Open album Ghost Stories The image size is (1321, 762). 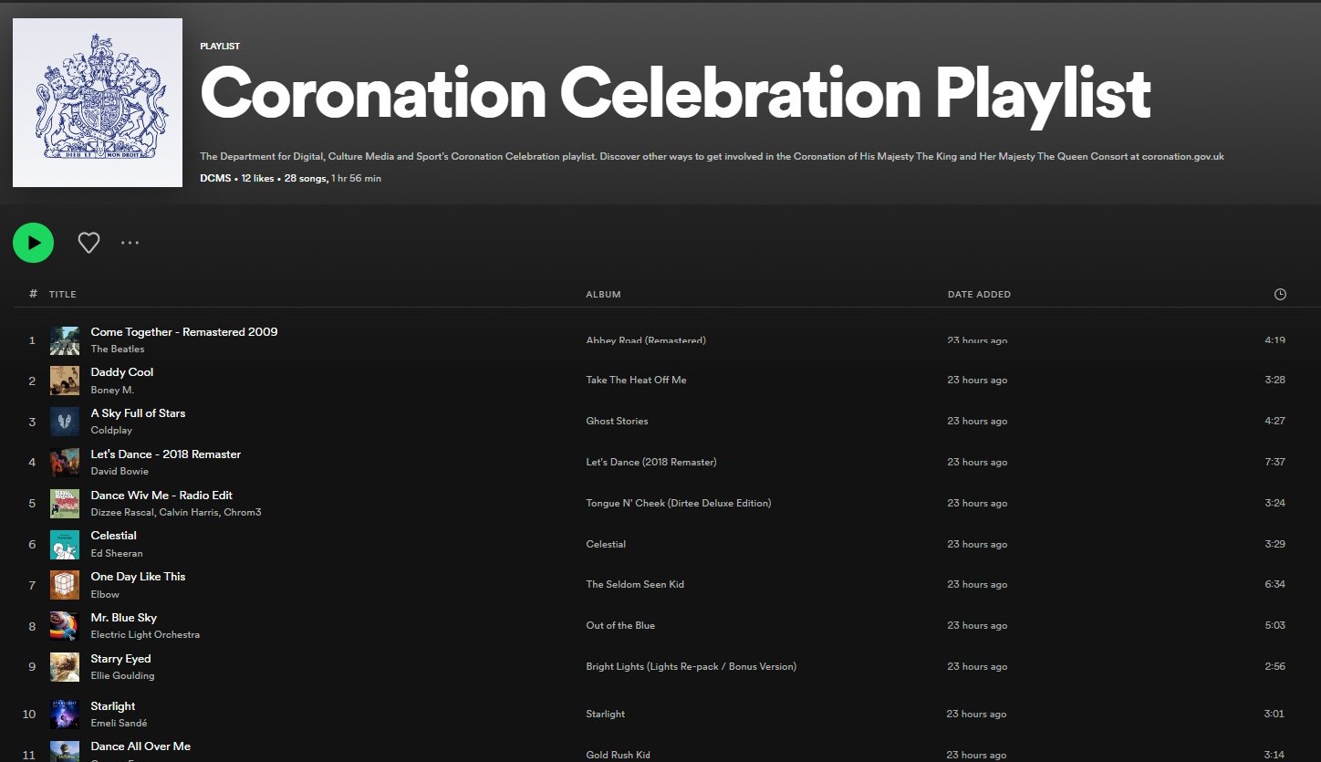[617, 421]
